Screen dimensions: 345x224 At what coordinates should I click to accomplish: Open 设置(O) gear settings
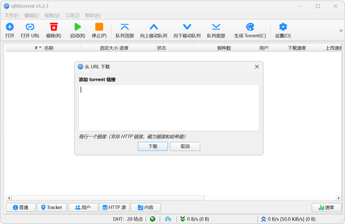(x=283, y=27)
